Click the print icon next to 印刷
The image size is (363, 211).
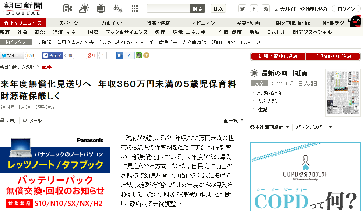pyautogui.click(x=2, y=120)
